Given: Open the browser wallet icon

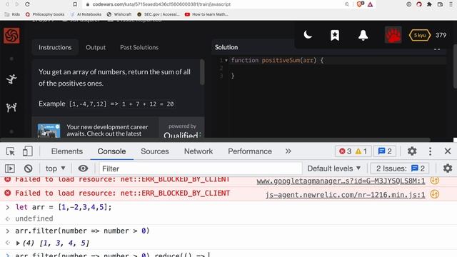Looking at the screenshot, I should [440, 4].
